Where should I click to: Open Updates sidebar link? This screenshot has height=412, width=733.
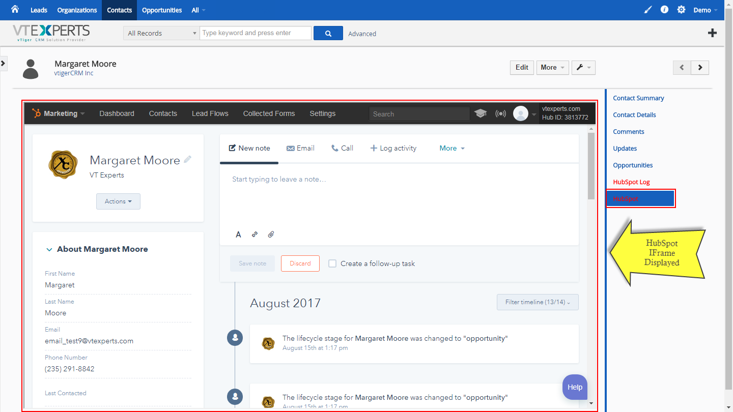(625, 149)
